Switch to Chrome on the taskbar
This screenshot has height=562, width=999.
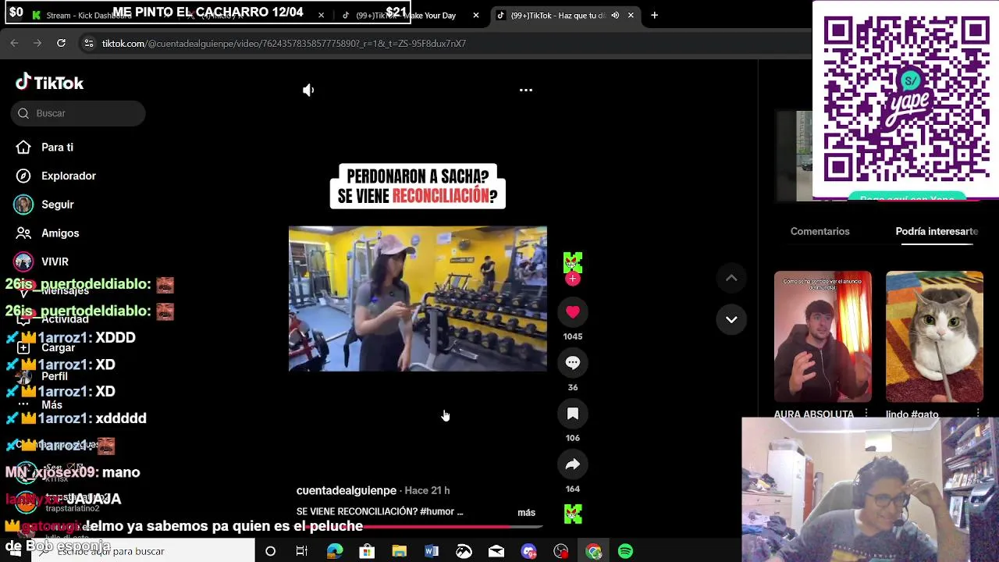click(594, 551)
